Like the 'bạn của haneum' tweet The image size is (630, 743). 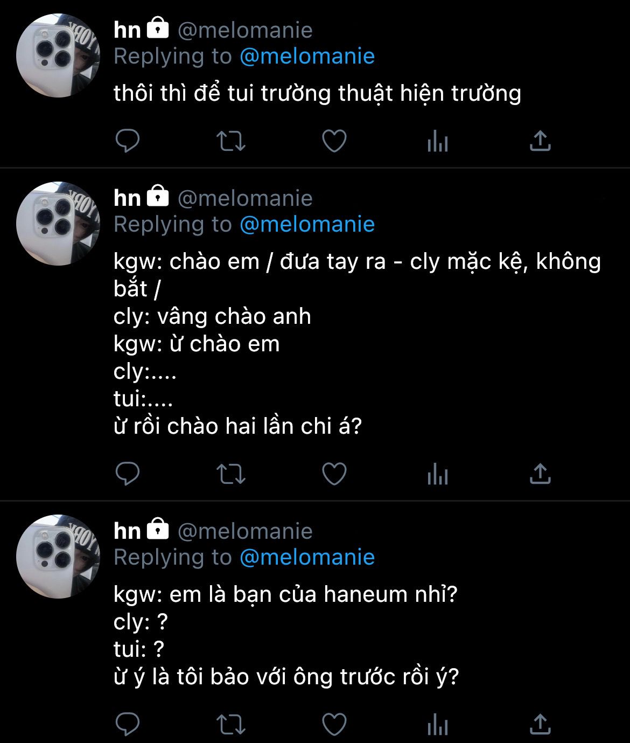[x=334, y=724]
